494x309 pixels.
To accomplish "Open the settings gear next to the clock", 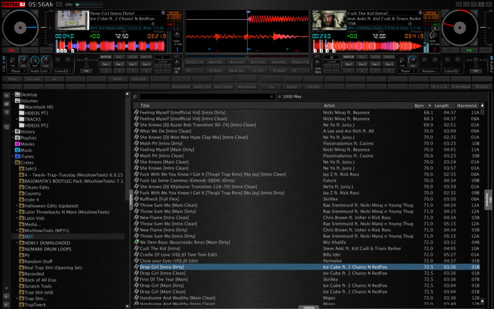I will pyautogui.click(x=59, y=4).
